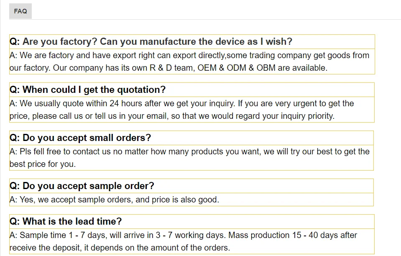Viewport: 401px width, 256px height.
Task: Click the 'Yes, we accept sample orders' answer
Action: pos(114,200)
